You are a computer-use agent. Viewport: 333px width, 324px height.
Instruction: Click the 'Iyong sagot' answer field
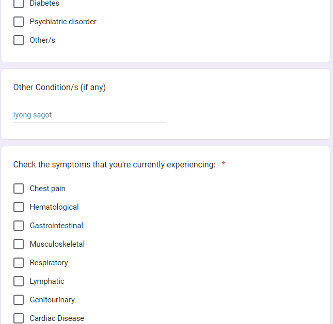(89, 115)
